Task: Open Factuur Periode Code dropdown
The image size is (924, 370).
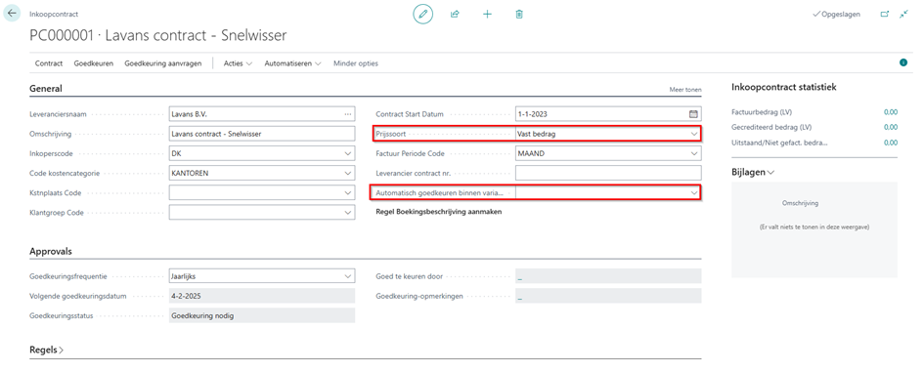Action: [x=693, y=153]
